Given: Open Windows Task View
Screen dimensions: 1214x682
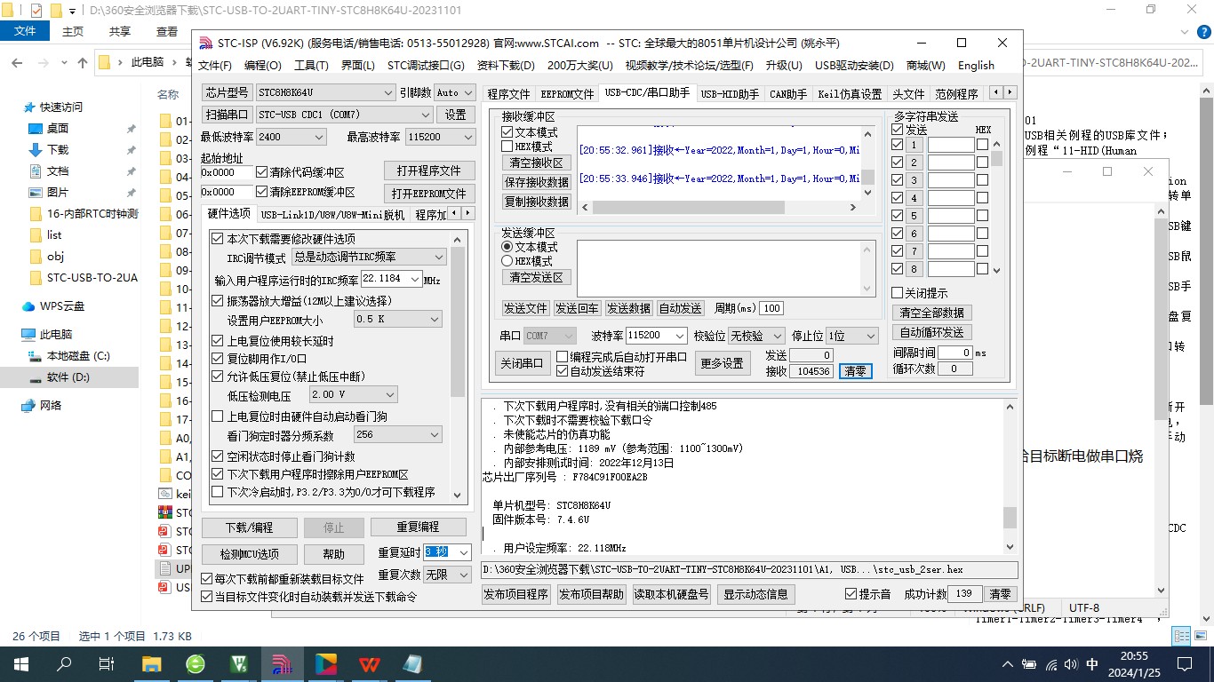Looking at the screenshot, I should tap(107, 663).
